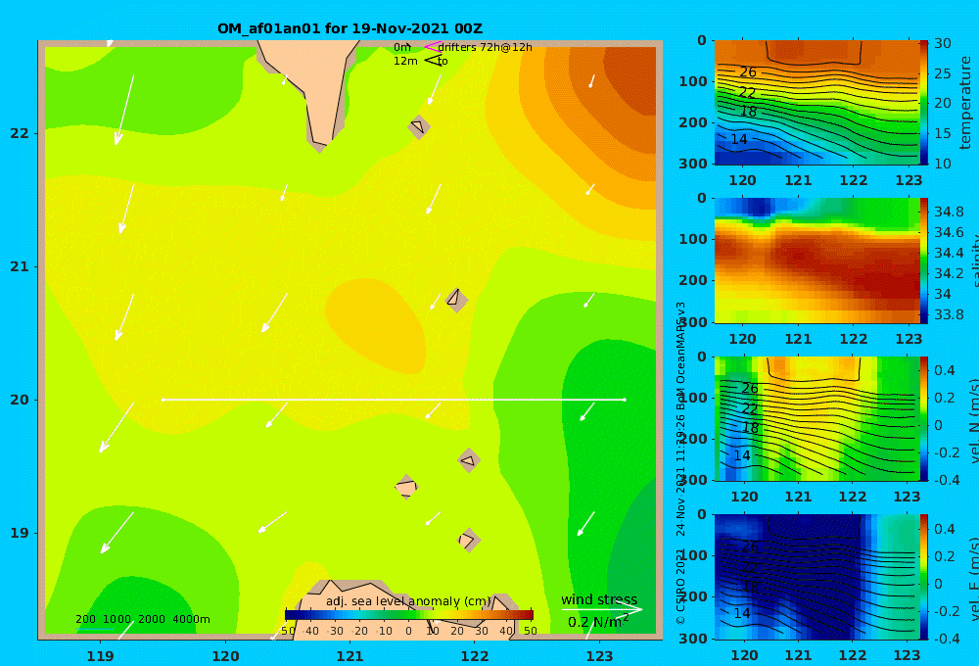Click the title 'OM_af01an01 for 19-Nov-2021 00Z'
The width and height of the screenshot is (979, 666).
(350, 28)
